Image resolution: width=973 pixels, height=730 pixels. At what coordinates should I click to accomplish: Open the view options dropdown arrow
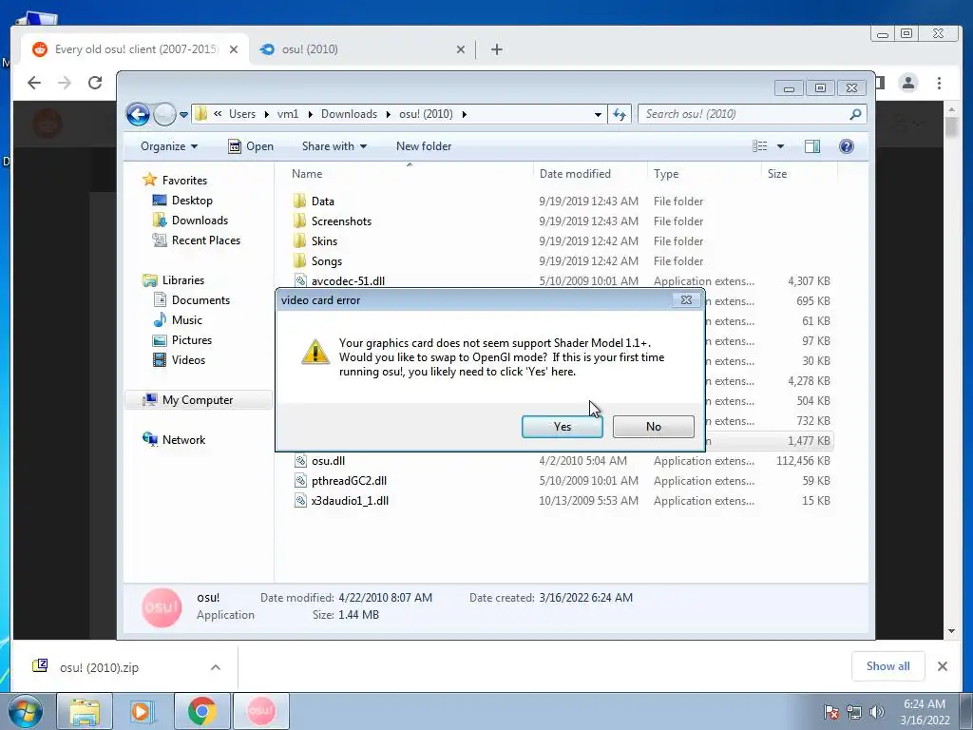click(781, 146)
